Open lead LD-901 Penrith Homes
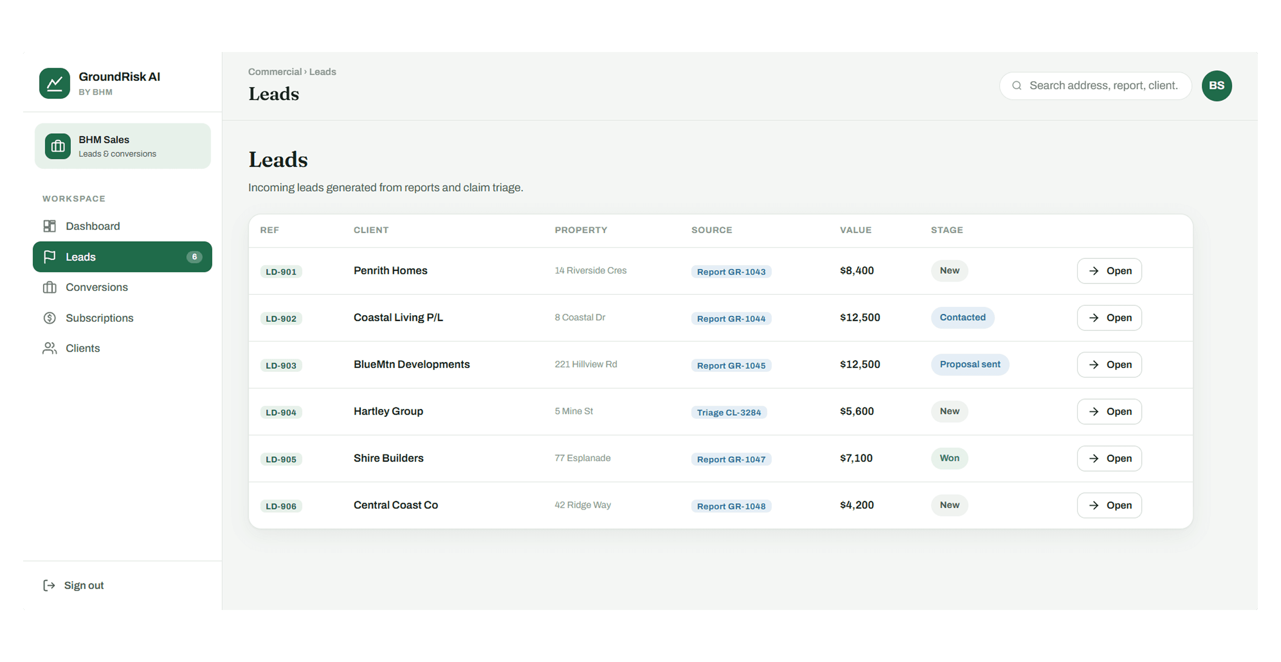1281x662 pixels. tap(1109, 271)
